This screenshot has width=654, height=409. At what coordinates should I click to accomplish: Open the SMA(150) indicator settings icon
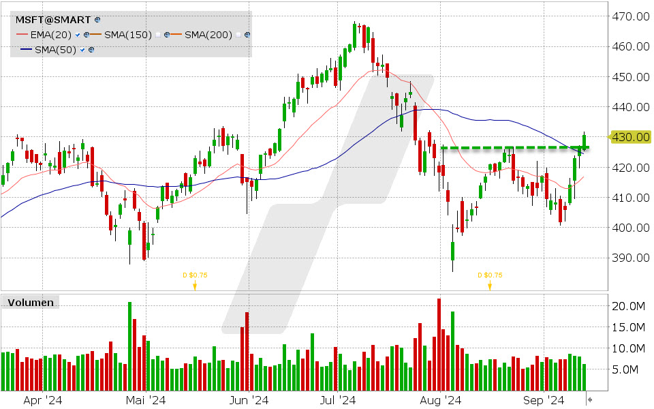(167, 35)
